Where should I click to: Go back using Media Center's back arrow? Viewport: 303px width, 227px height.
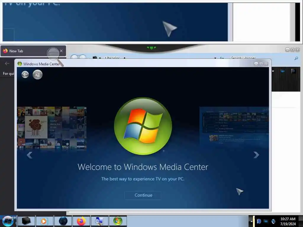25,74
